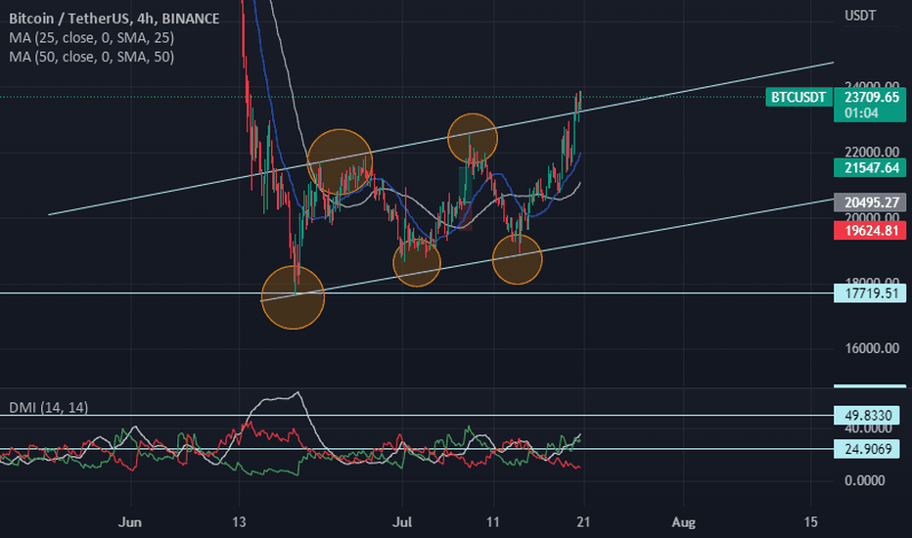Click the Aug date on time axis
Image resolution: width=912 pixels, height=538 pixels.
point(683,522)
